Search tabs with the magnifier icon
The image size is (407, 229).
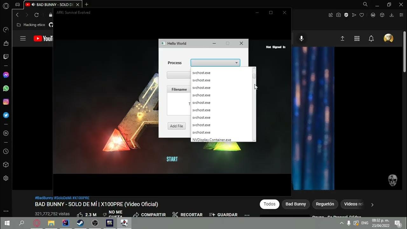tap(365, 4)
